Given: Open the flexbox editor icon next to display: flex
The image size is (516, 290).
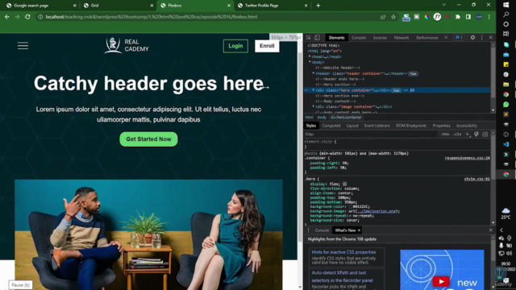Looking at the screenshot, I should [344, 184].
